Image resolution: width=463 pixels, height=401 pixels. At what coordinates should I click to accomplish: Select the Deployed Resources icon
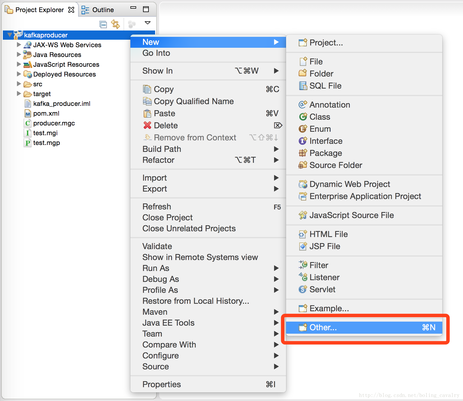pyautogui.click(x=28, y=74)
